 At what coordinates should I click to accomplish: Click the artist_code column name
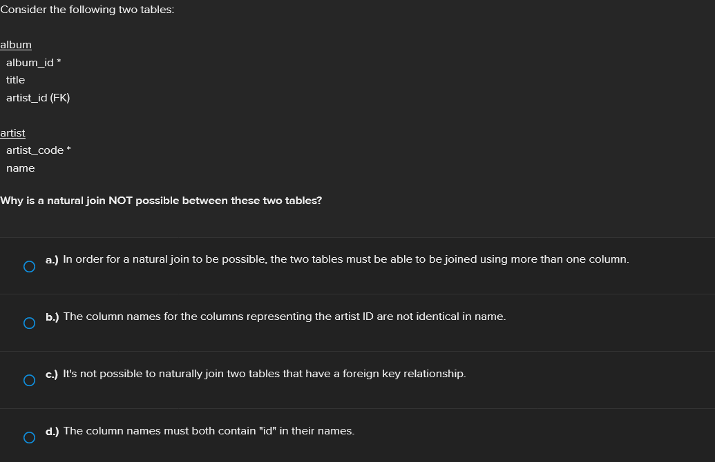coord(35,150)
